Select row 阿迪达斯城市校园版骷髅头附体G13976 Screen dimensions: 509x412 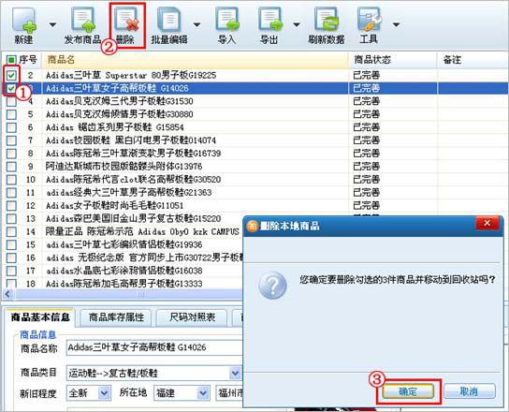point(254,167)
